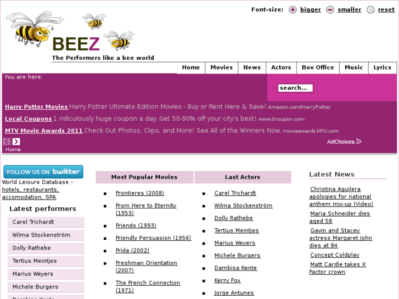Open the Local Coupons ad link

pos(29,119)
